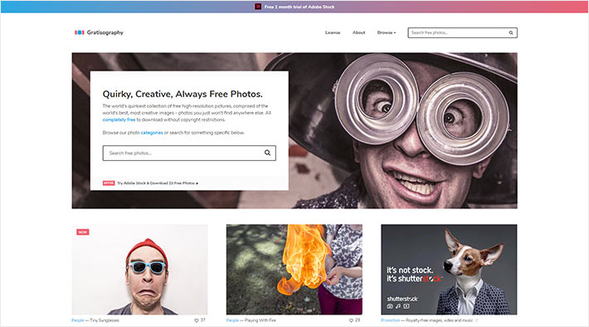Open the Promotion link under Shutterstock ad
Viewport: 589px width, 327px height.
[x=390, y=320]
